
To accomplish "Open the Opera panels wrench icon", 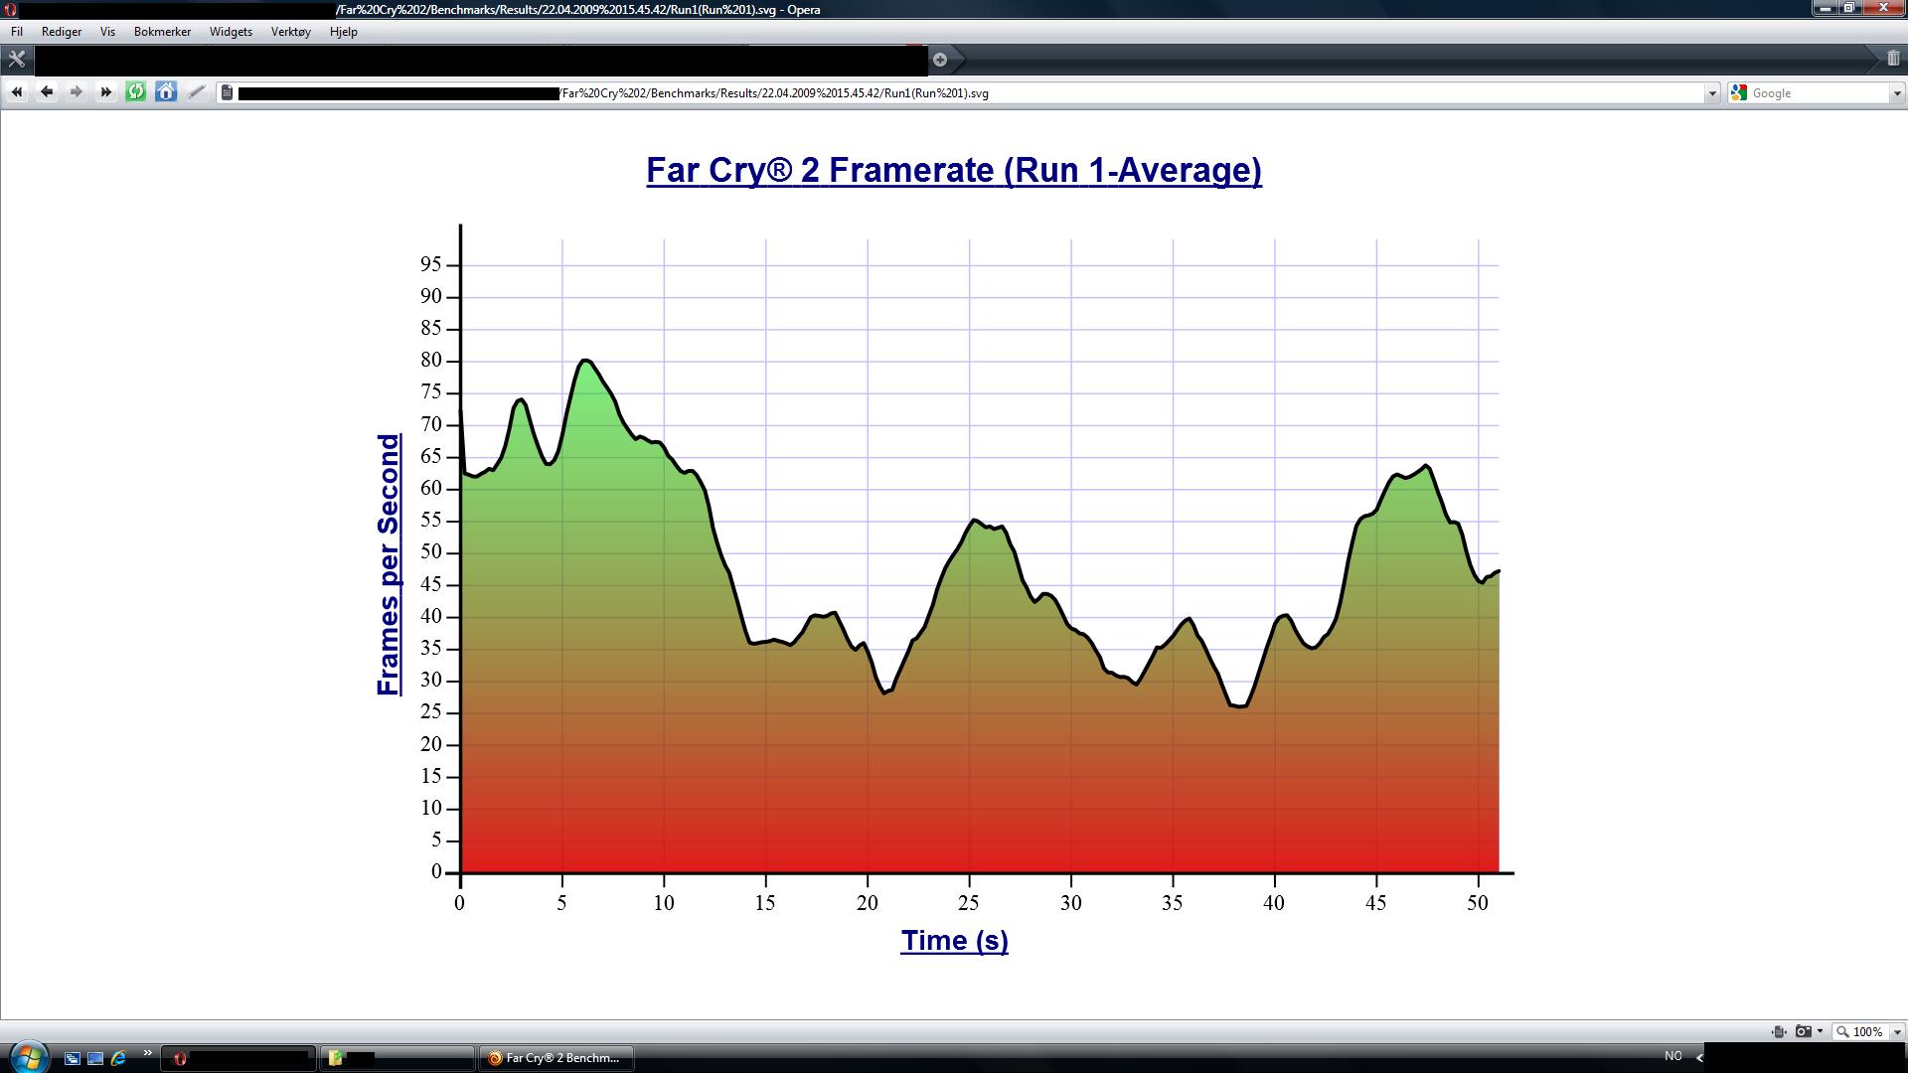I will click(16, 59).
